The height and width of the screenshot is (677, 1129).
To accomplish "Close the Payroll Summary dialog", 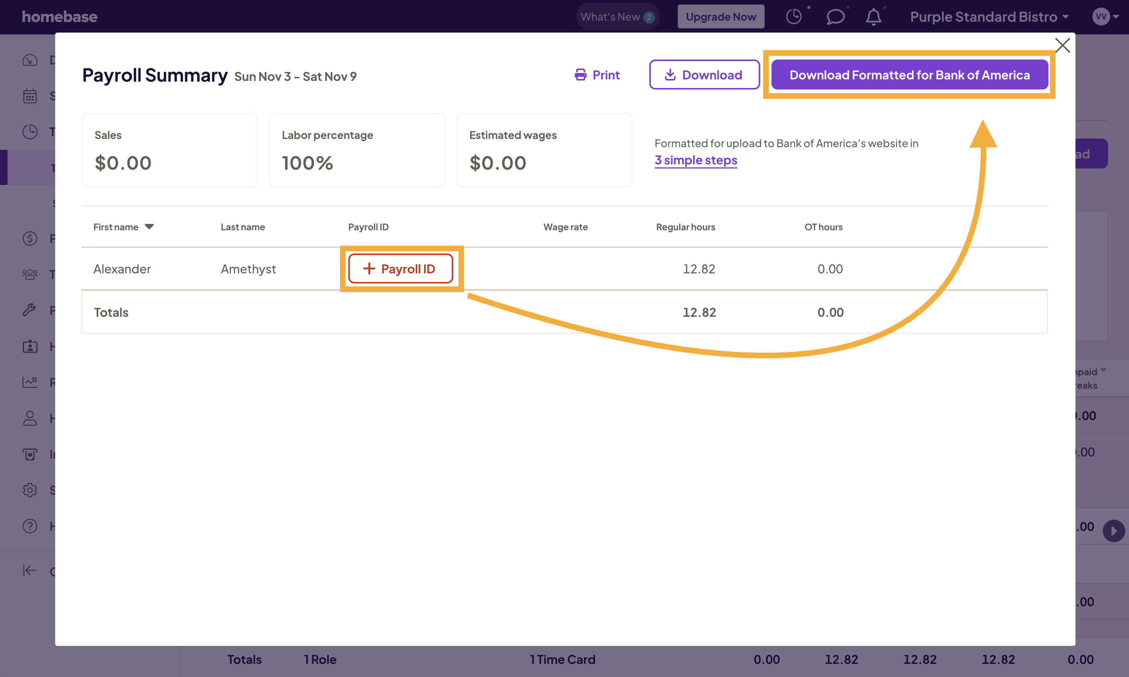I will coord(1062,45).
